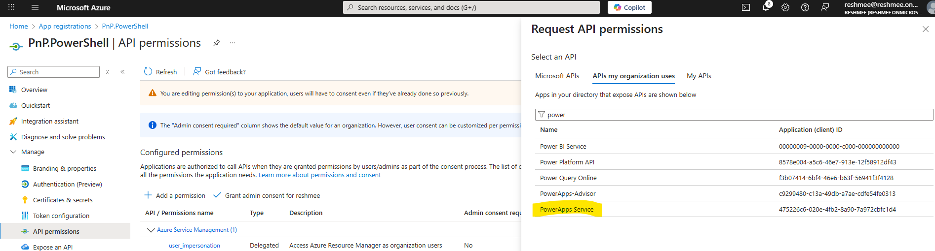Viewport: 935px width, 251px height.
Task: Sort by Name column header
Action: tap(548, 129)
